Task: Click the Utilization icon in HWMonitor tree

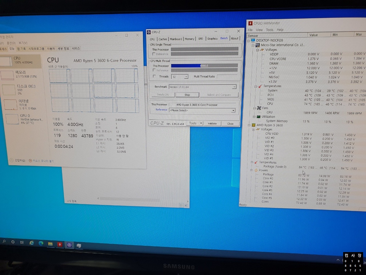Action: tap(258, 117)
